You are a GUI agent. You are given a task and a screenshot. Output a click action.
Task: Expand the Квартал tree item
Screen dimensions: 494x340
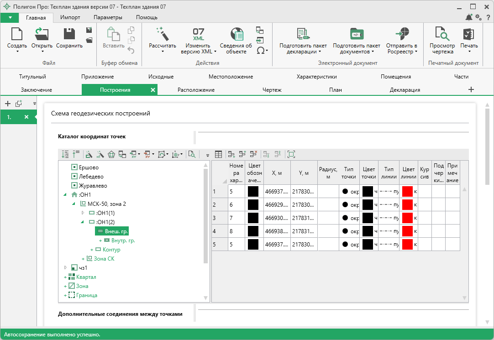pyautogui.click(x=65, y=277)
